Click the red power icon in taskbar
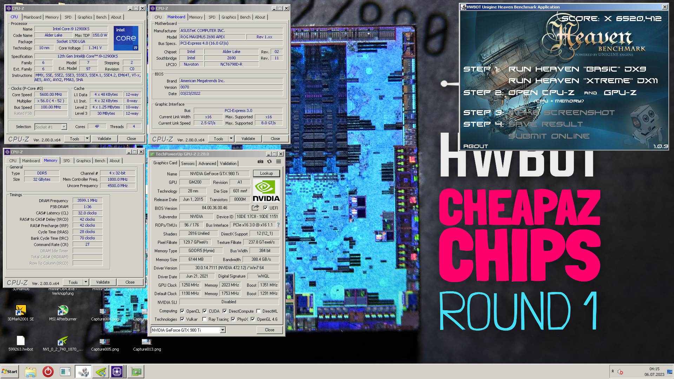Image resolution: width=674 pixels, height=379 pixels. tap(48, 372)
